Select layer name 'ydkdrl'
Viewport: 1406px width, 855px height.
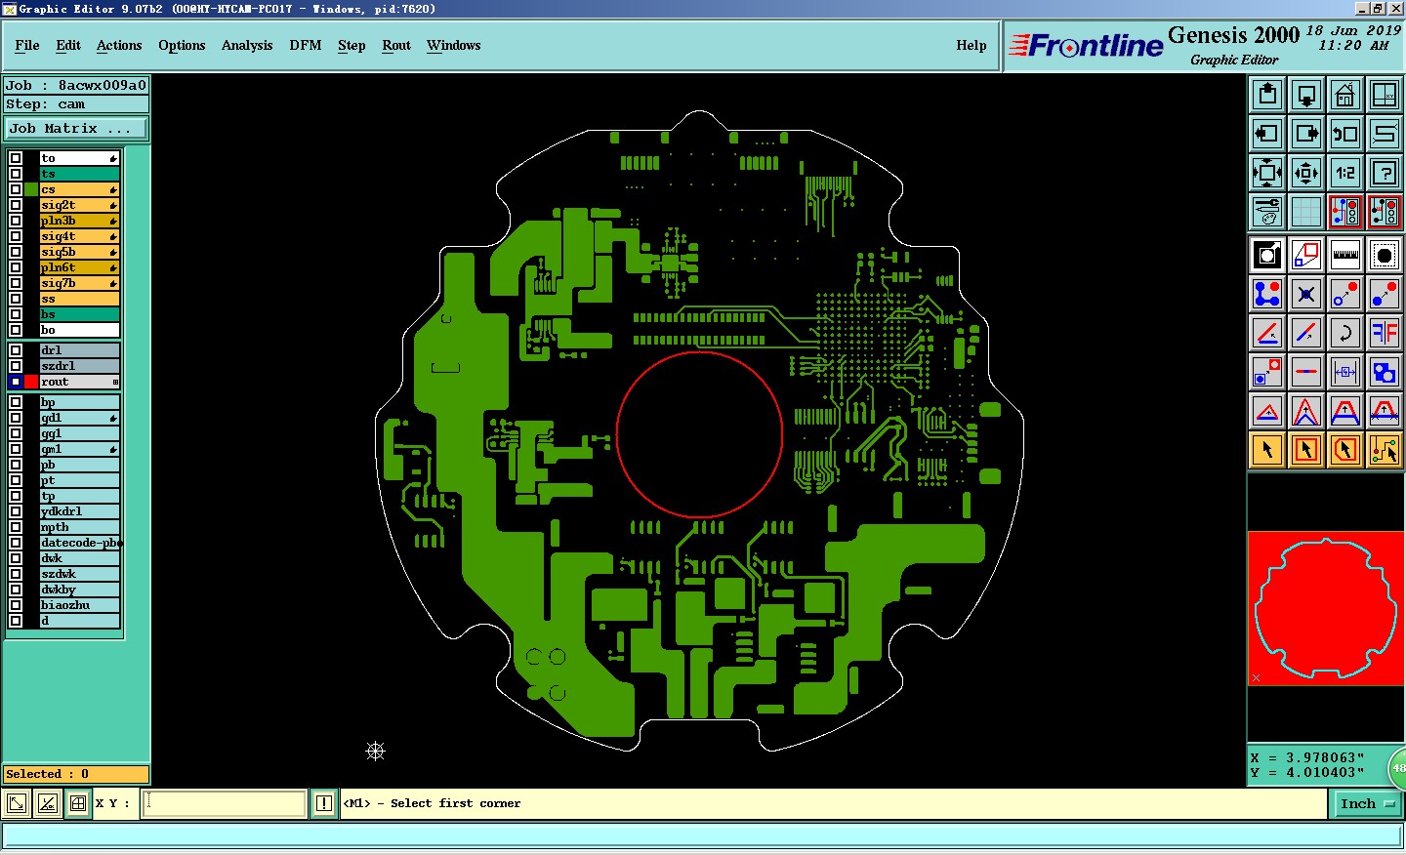click(79, 511)
